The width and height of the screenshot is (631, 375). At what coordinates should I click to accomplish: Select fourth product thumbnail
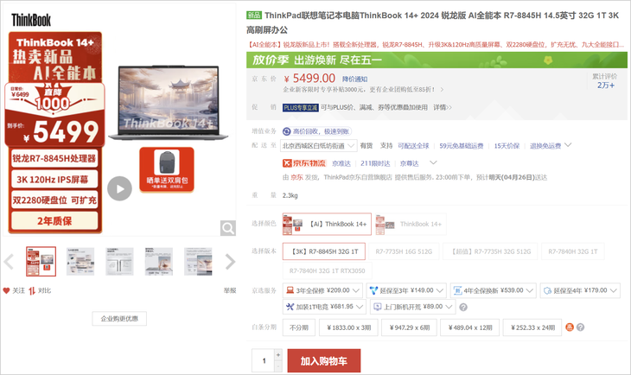159,262
